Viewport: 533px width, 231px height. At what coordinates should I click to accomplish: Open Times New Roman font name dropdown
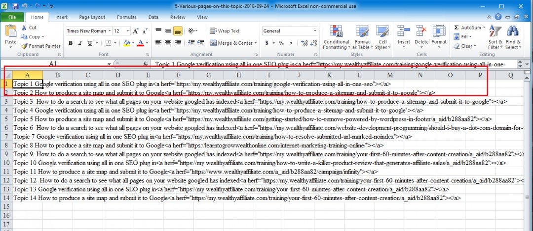point(110,31)
